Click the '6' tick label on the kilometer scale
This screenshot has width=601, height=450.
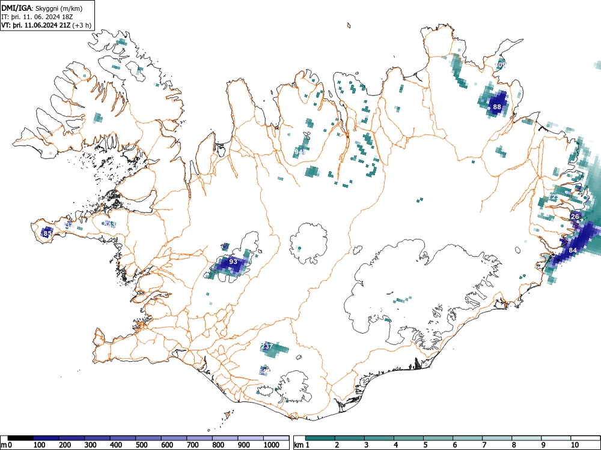(x=454, y=445)
